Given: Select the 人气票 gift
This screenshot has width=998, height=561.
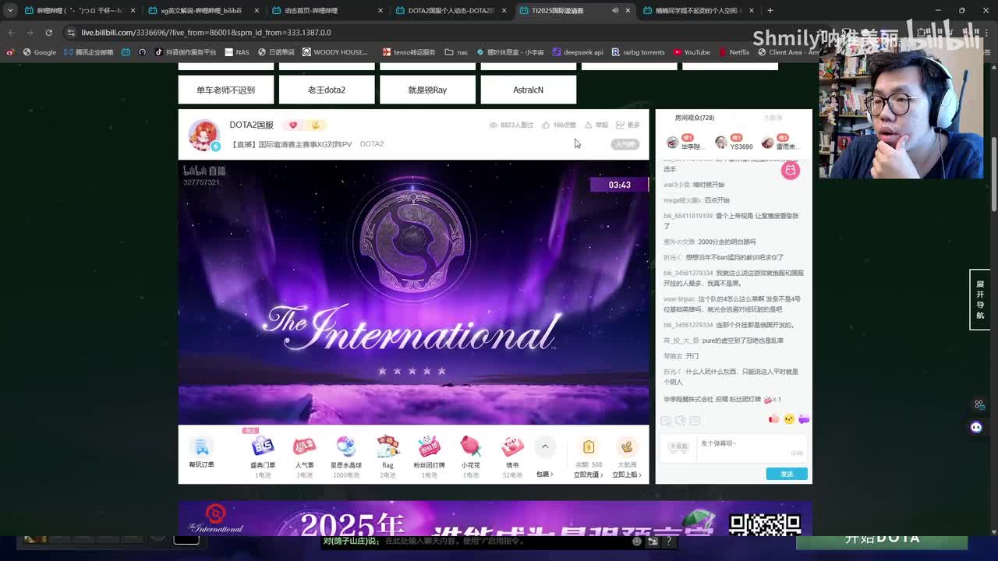Looking at the screenshot, I should [x=304, y=446].
